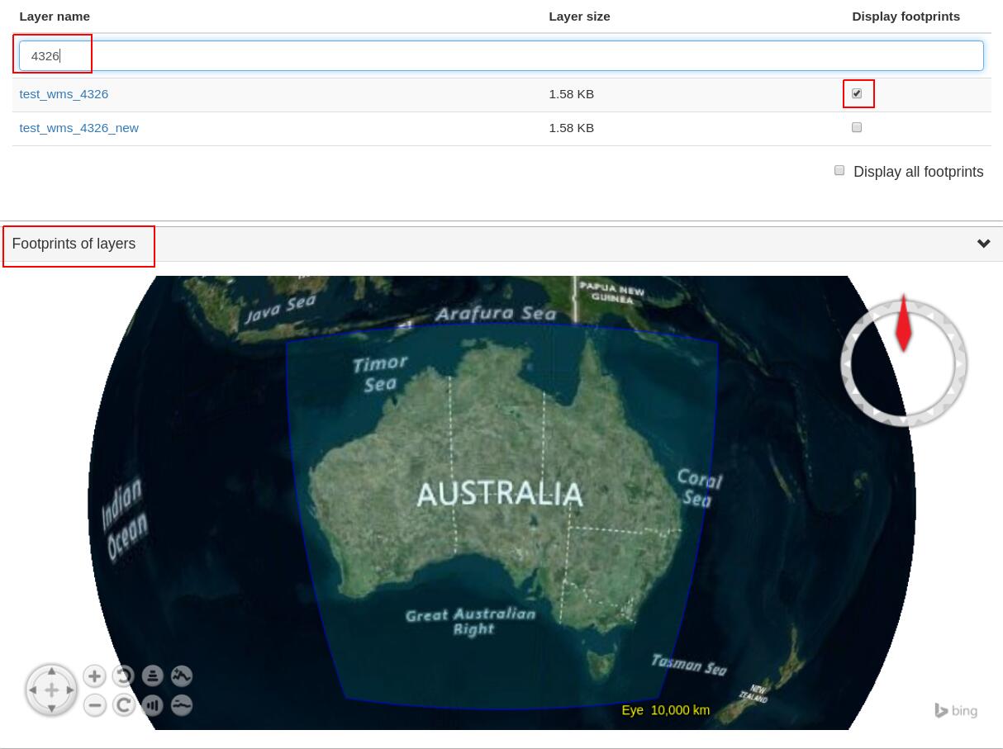Enable footprint for test_wms_4326_new
This screenshot has height=749, width=1003.
pyautogui.click(x=857, y=127)
